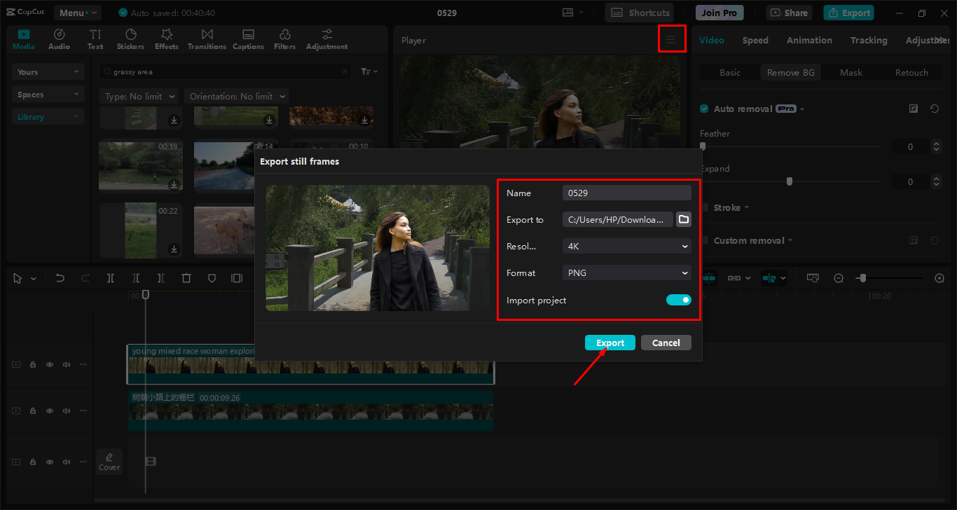Image resolution: width=957 pixels, height=510 pixels.
Task: Switch to the Mask tab
Action: pyautogui.click(x=851, y=72)
